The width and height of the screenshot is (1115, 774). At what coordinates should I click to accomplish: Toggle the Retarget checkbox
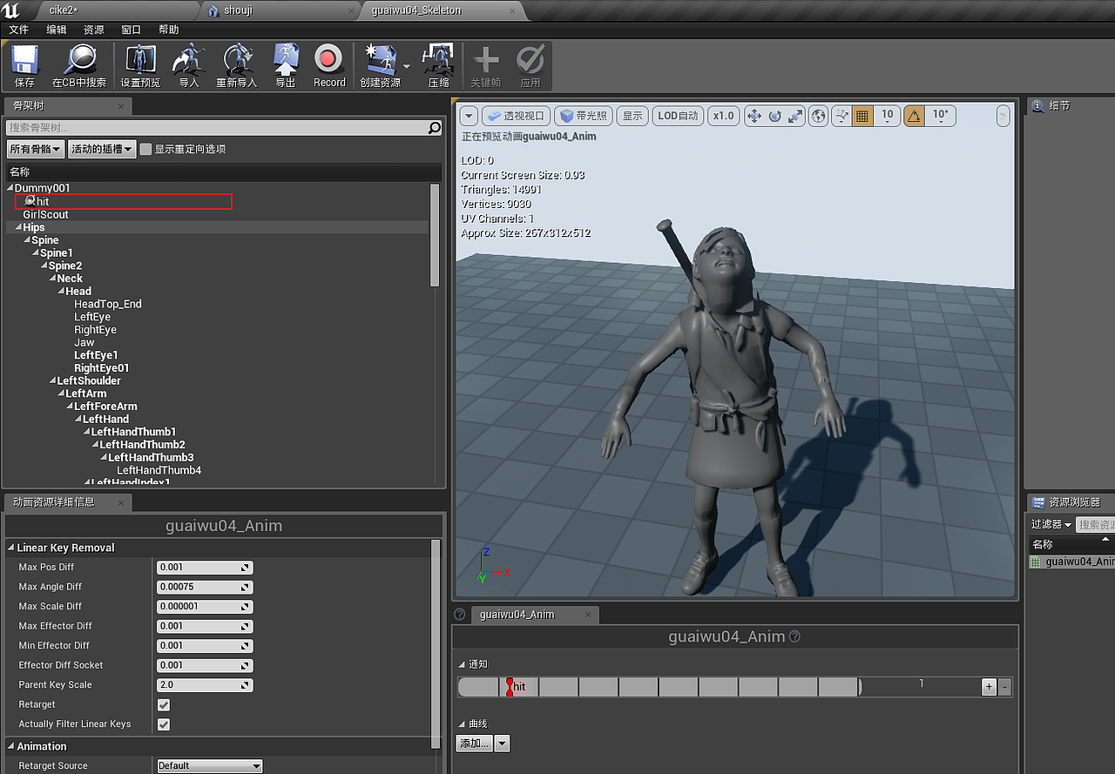tap(164, 704)
